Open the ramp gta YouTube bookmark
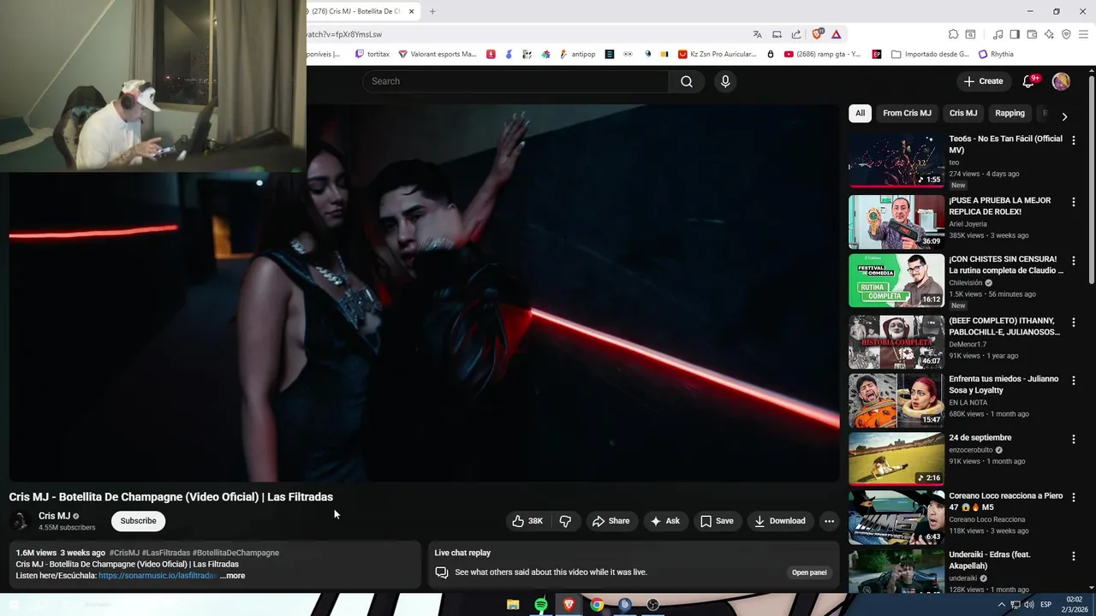The width and height of the screenshot is (1096, 616). point(822,54)
